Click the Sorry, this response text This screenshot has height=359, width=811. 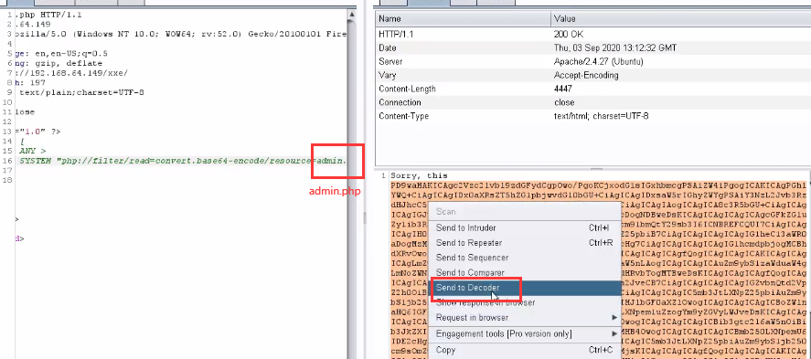coord(420,175)
